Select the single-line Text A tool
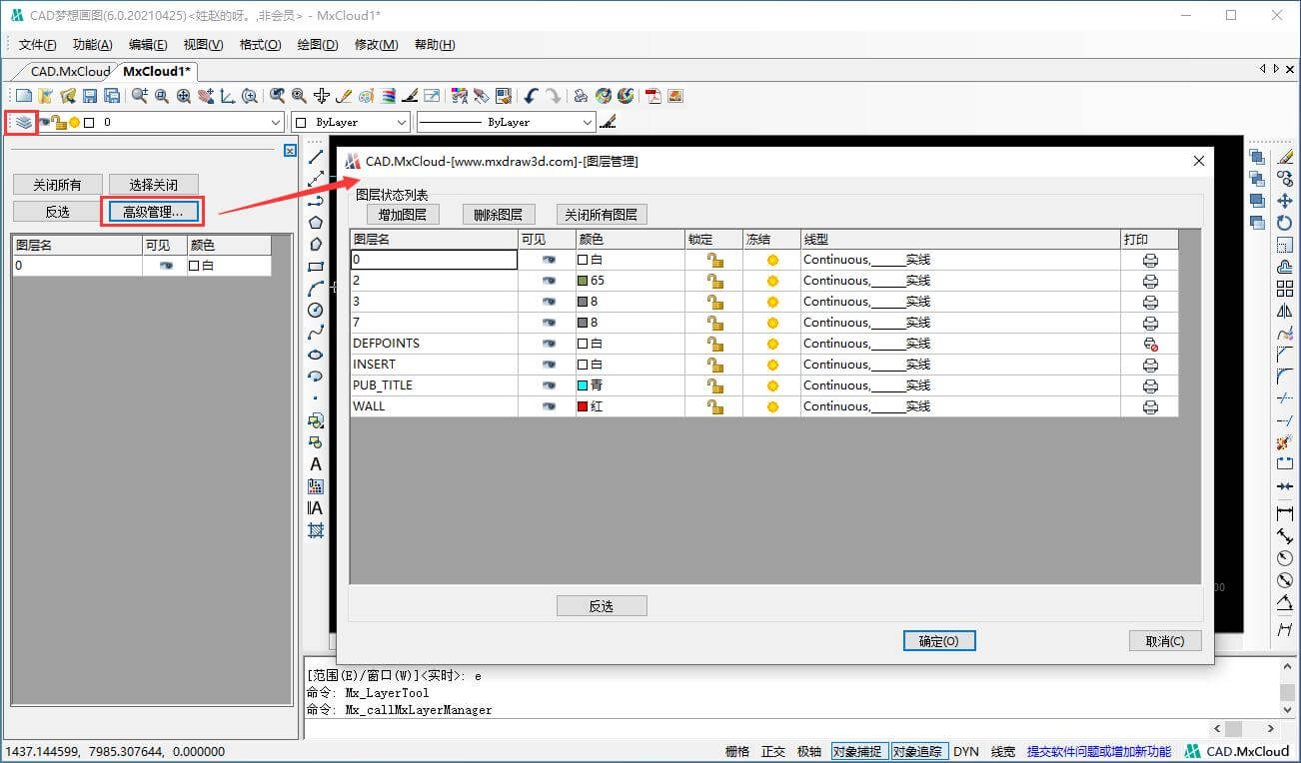 click(x=316, y=464)
